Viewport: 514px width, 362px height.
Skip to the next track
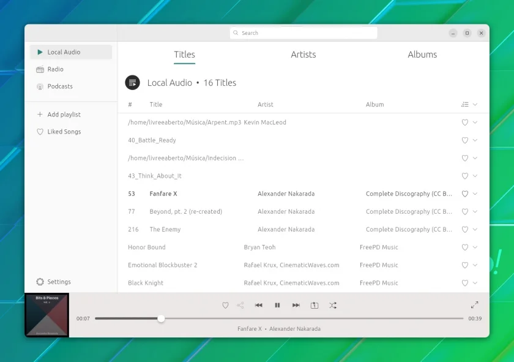pyautogui.click(x=296, y=305)
